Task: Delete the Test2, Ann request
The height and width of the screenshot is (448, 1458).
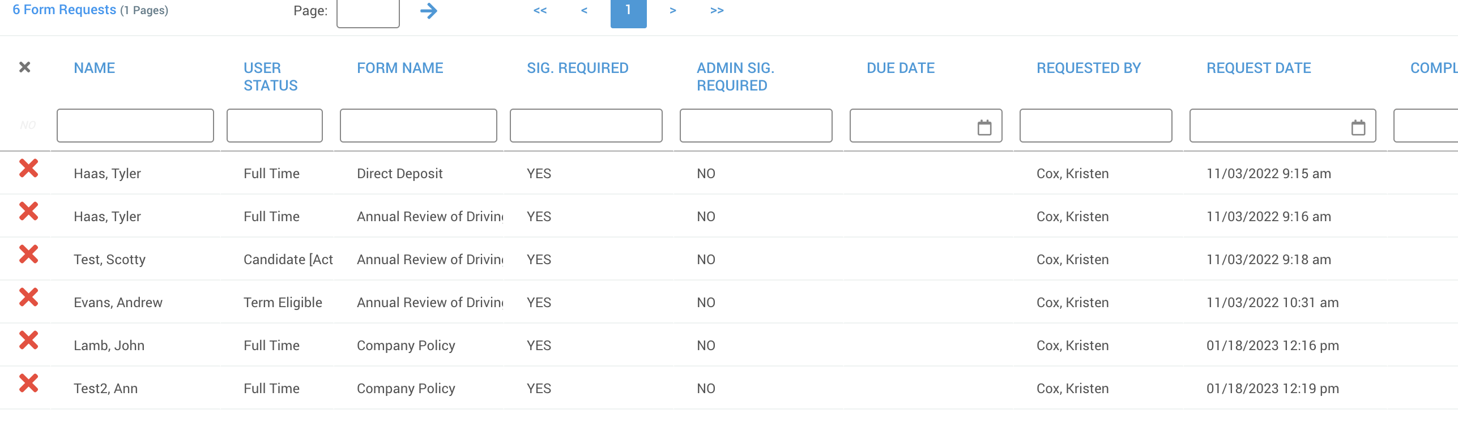Action: coord(28,383)
